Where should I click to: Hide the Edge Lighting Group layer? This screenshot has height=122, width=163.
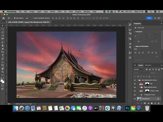click(x=135, y=87)
